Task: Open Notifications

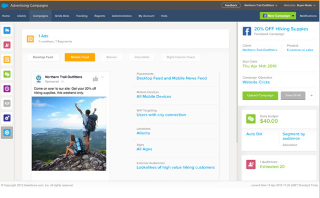Action: [x=308, y=16]
